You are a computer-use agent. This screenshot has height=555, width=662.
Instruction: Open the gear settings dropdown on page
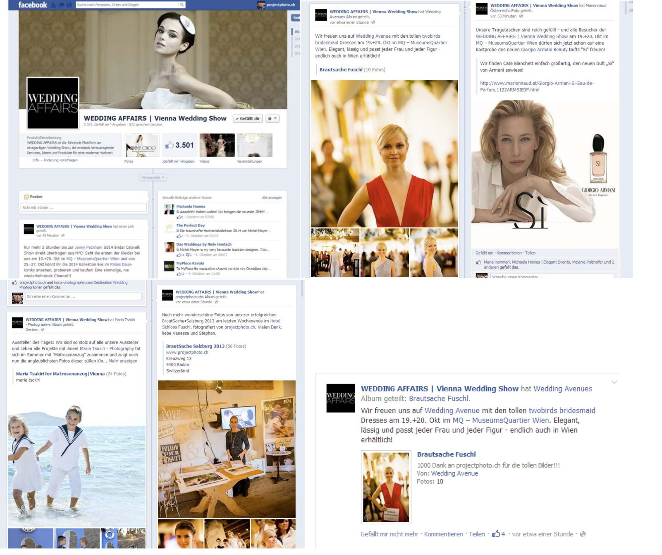(272, 119)
